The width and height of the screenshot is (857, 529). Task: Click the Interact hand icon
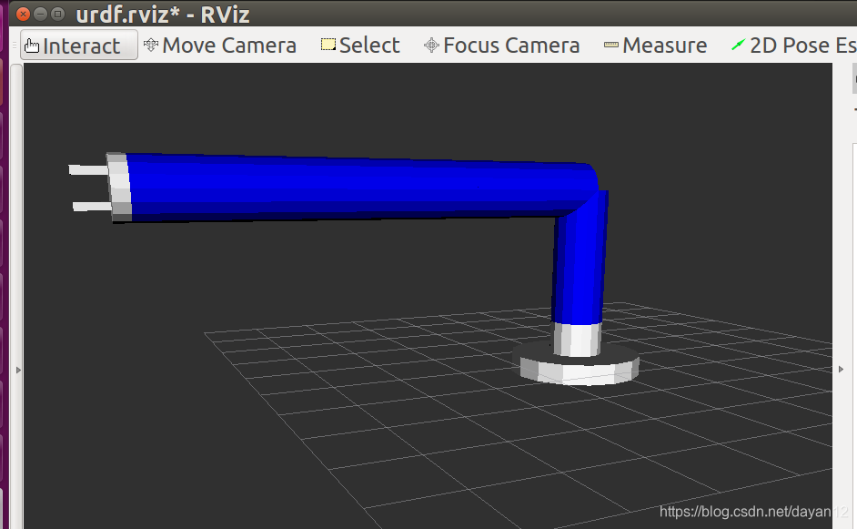(x=32, y=46)
